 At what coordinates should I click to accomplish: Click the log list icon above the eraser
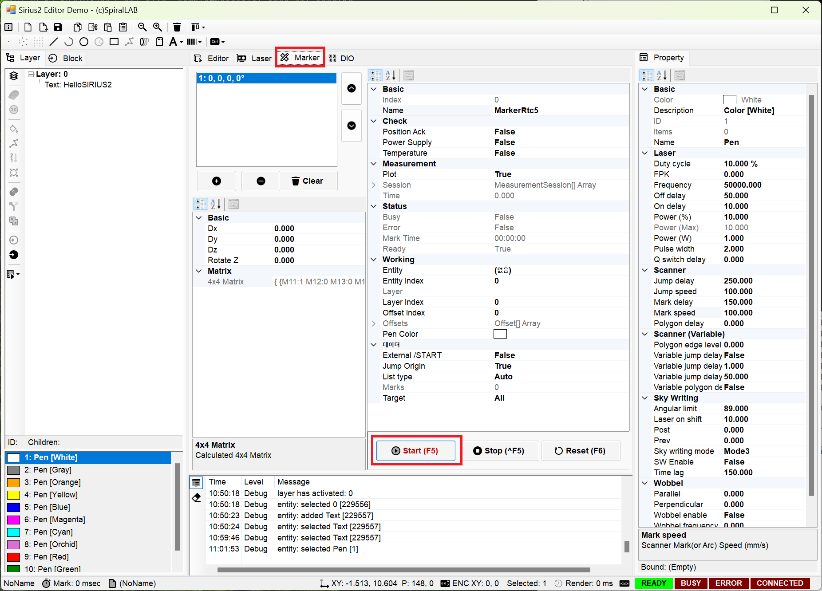point(196,483)
